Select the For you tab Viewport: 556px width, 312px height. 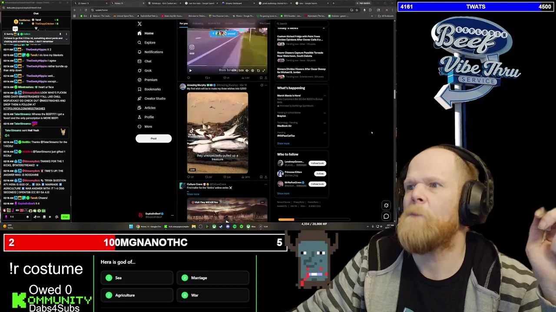(184, 23)
